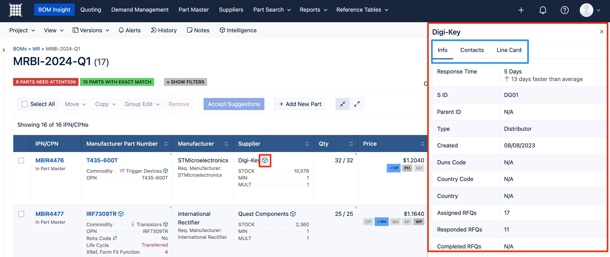Open Suppliers in navigation

pyautogui.click(x=231, y=10)
